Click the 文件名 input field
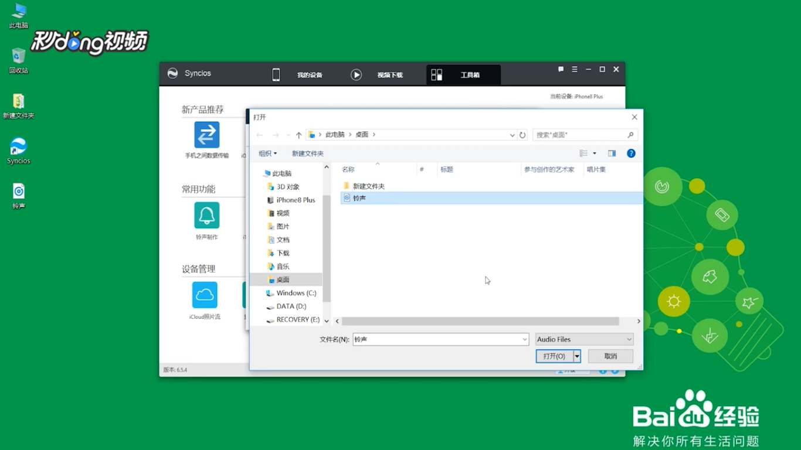The height and width of the screenshot is (450, 801). tap(436, 339)
